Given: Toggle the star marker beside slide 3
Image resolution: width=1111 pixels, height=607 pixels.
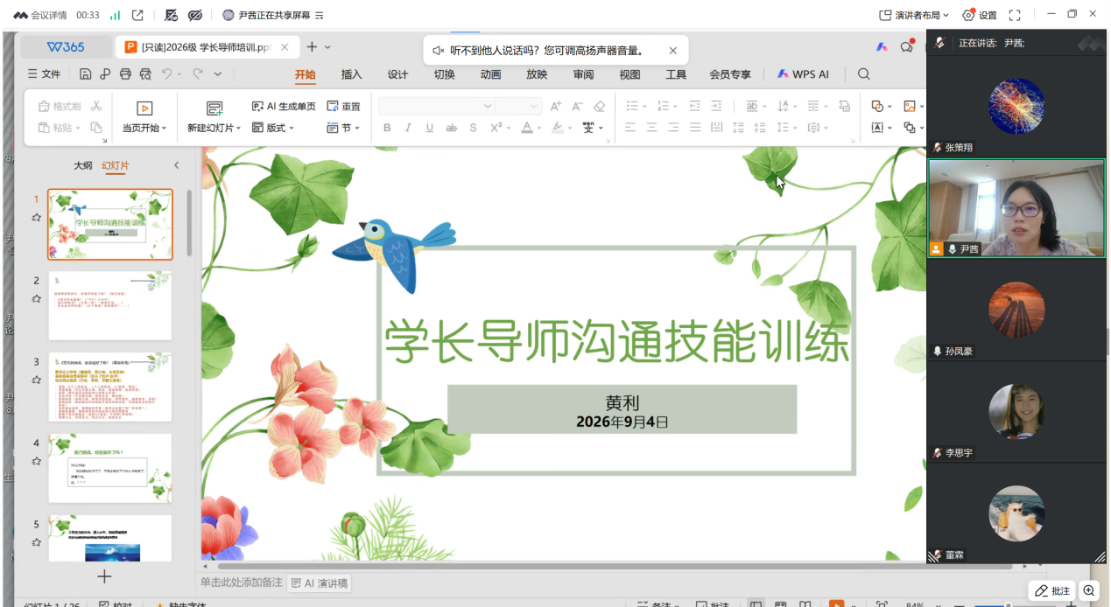Looking at the screenshot, I should 36,380.
